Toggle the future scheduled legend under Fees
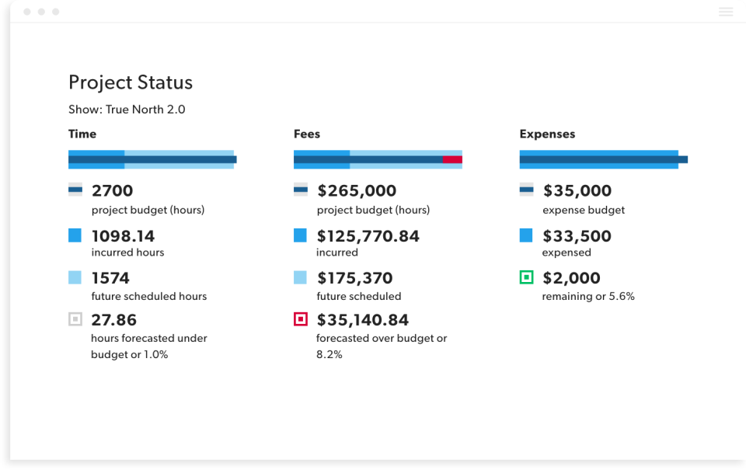This screenshot has height=470, width=746. click(301, 277)
